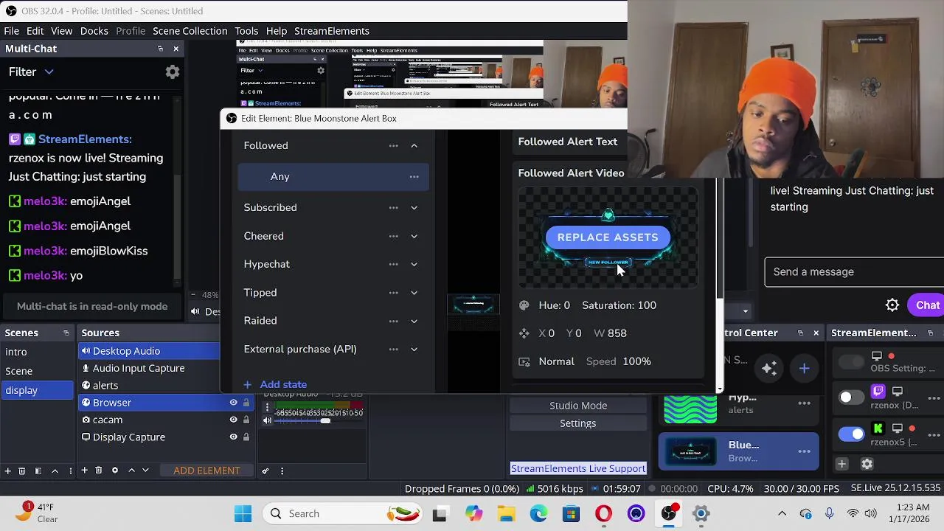Screen dimensions: 944x531
Task: Open more options for Any variation
Action: point(414,177)
